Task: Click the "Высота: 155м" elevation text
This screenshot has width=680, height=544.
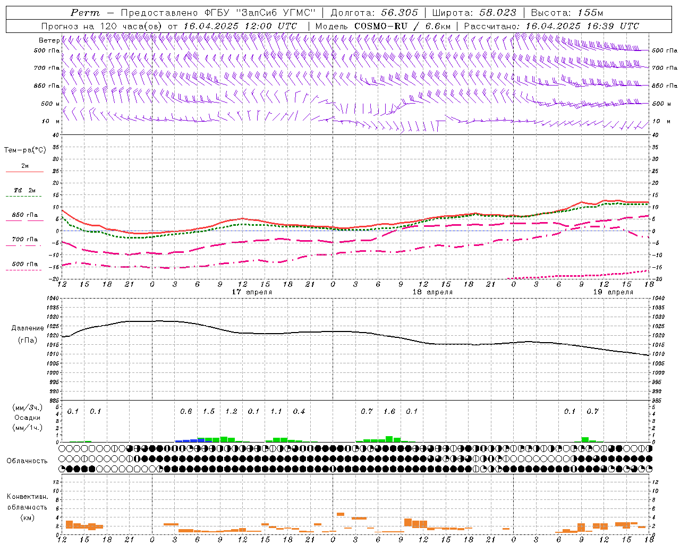Action: click(567, 13)
